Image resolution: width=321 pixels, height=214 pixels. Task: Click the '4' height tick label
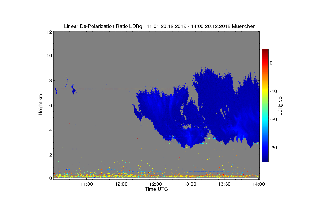click(50, 130)
